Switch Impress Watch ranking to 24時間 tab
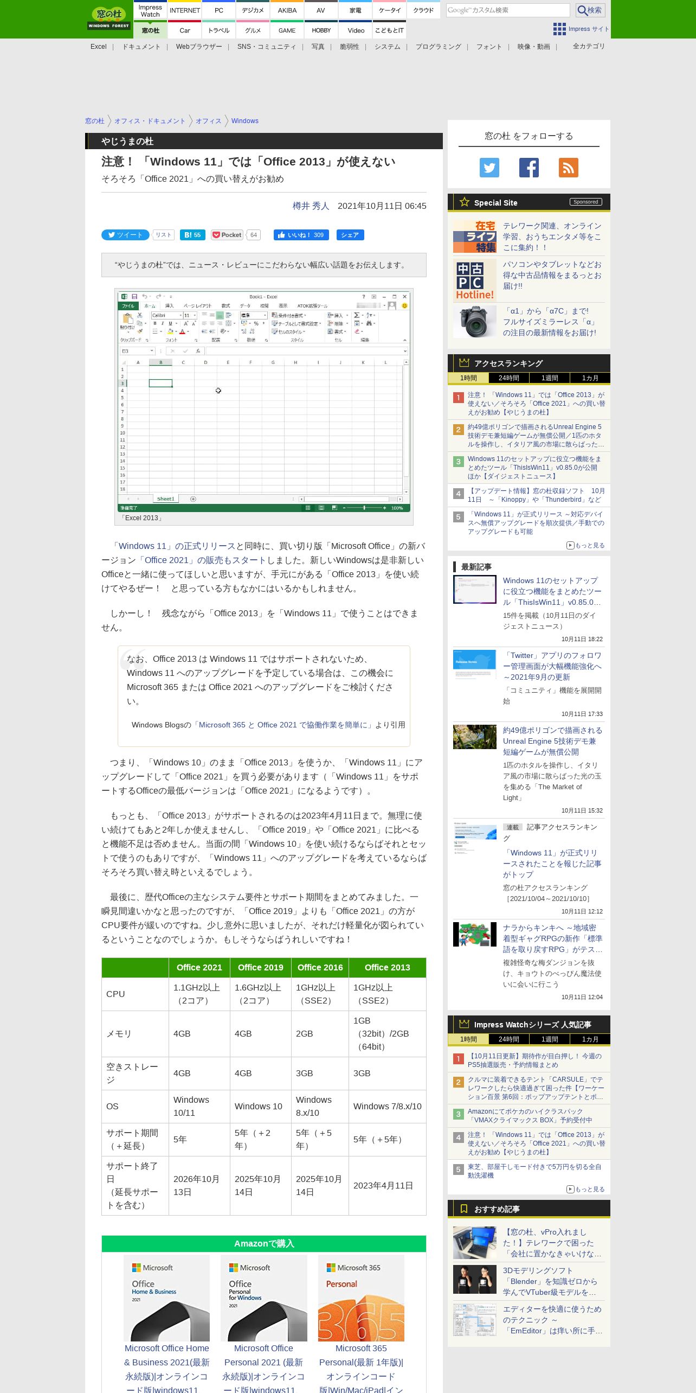Viewport: 696px width, 1393px height. pos(509,1039)
